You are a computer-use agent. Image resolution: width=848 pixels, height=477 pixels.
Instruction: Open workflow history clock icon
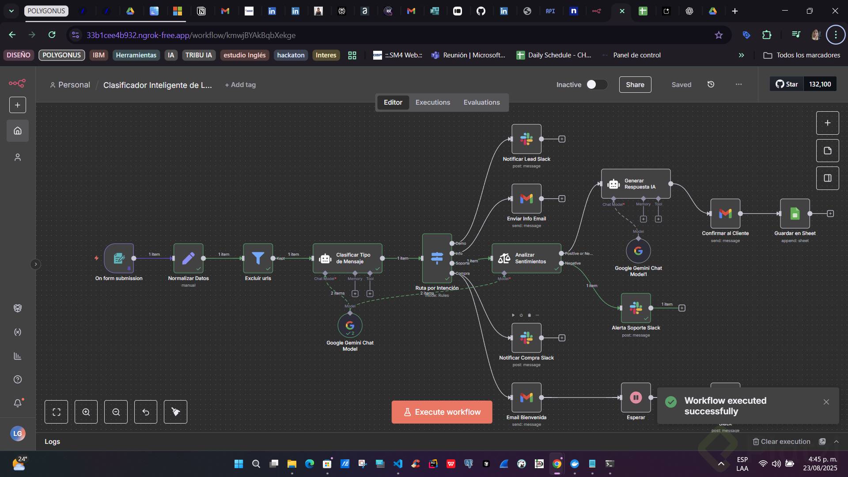(711, 84)
